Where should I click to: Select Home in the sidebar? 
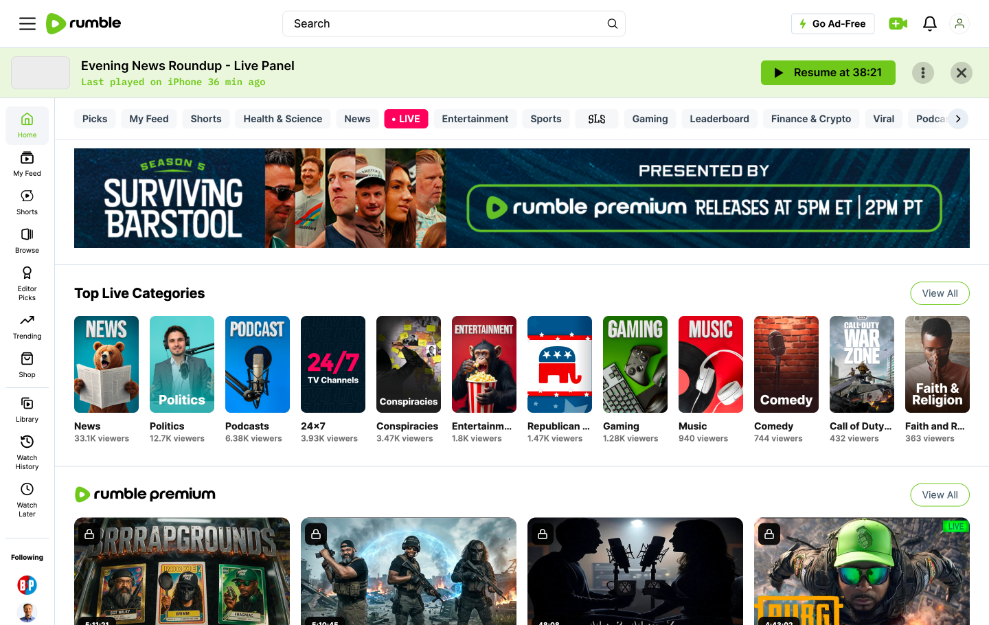tap(27, 126)
